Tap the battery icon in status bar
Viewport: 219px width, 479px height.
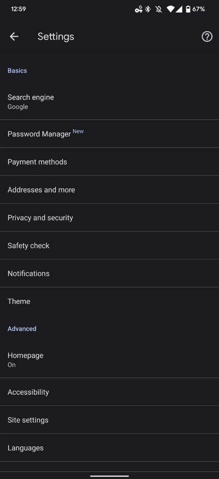click(x=188, y=9)
